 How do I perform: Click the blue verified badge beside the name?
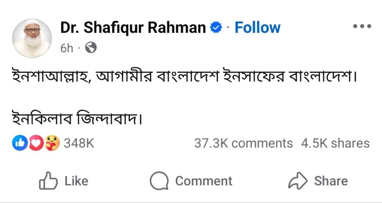[x=216, y=28]
